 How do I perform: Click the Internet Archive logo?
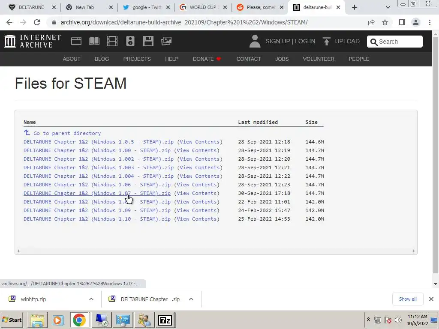[x=33, y=41]
